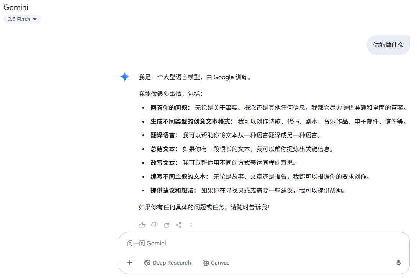Click the thumbs up good response icon
The height and width of the screenshot is (278, 417).
click(x=142, y=225)
